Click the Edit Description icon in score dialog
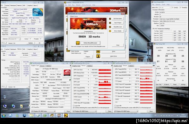 pos(110,19)
